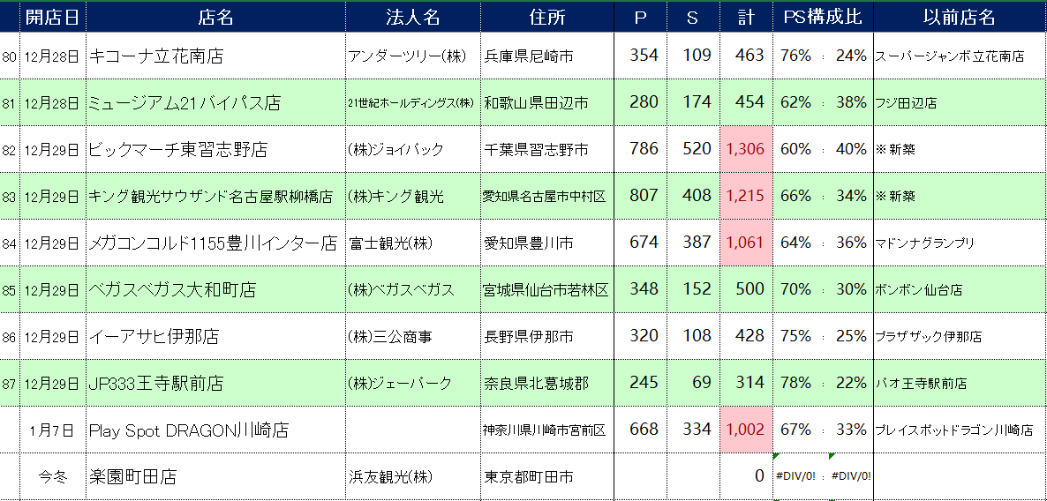
Task: Select highlighted total cell 1,306
Action: pos(746,149)
